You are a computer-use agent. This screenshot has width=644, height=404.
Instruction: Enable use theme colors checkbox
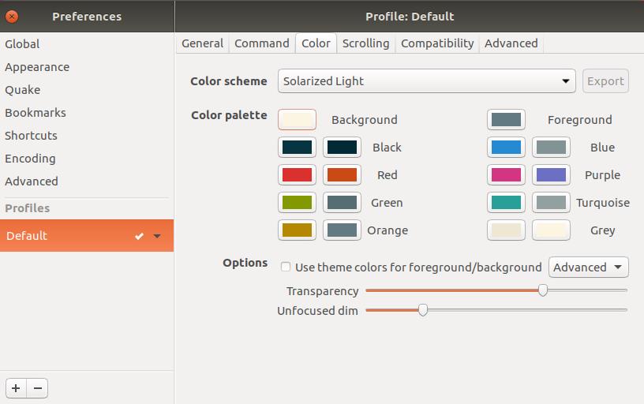pos(286,267)
